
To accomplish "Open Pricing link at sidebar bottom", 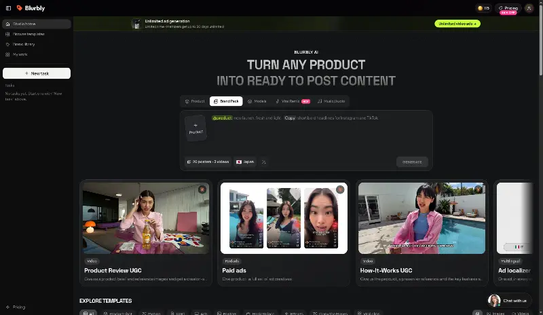I will tap(16, 307).
